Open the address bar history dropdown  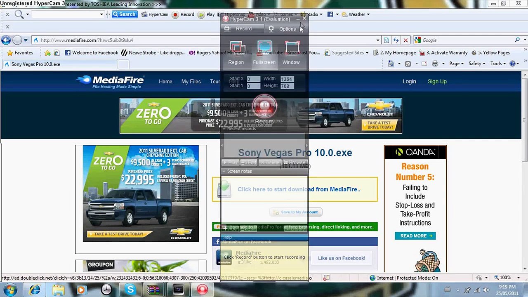pos(378,40)
